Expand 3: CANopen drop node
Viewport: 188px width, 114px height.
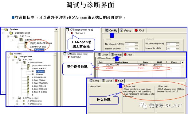pos(17,104)
